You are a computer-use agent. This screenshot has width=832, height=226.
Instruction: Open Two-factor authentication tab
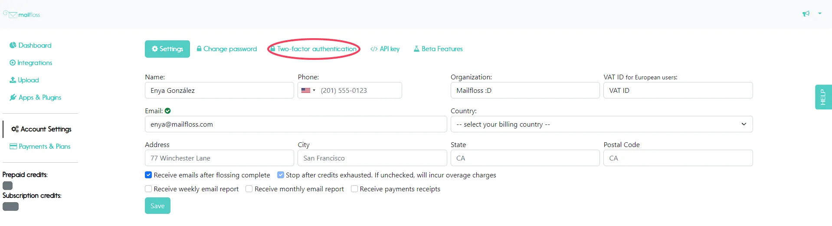314,49
